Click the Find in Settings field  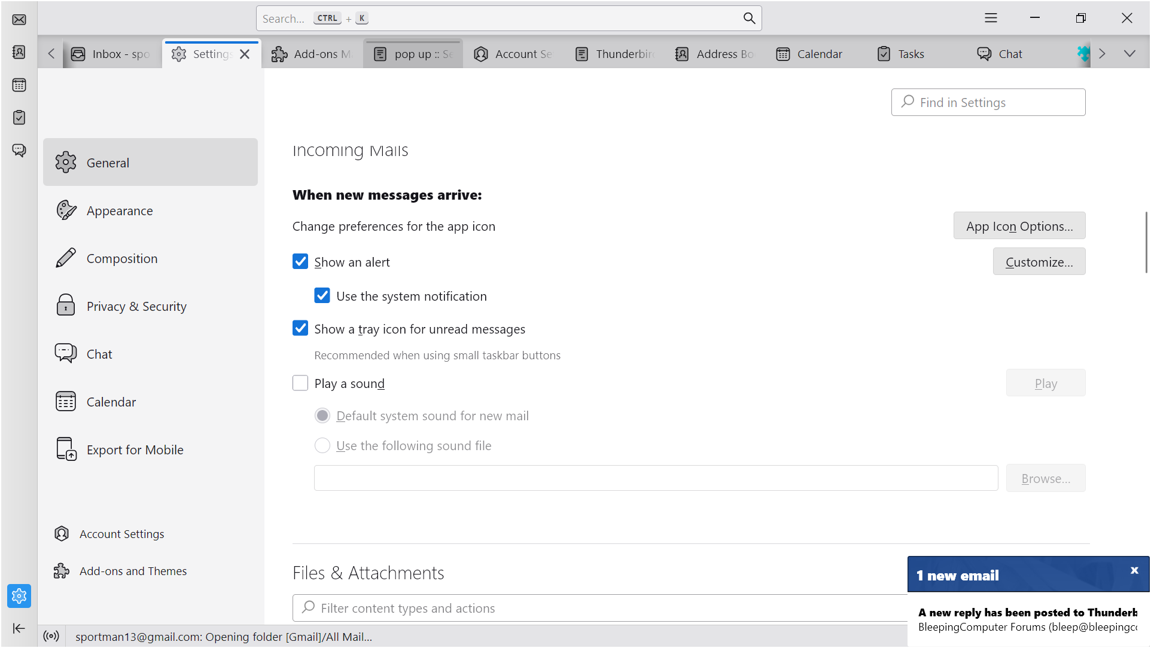pos(988,102)
